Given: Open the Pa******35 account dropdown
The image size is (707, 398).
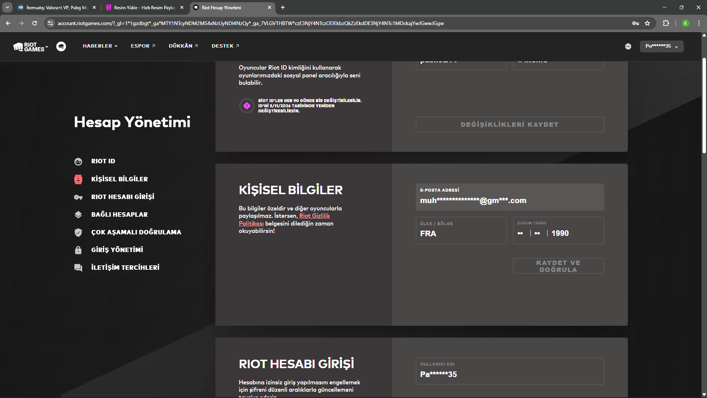Looking at the screenshot, I should 662,46.
